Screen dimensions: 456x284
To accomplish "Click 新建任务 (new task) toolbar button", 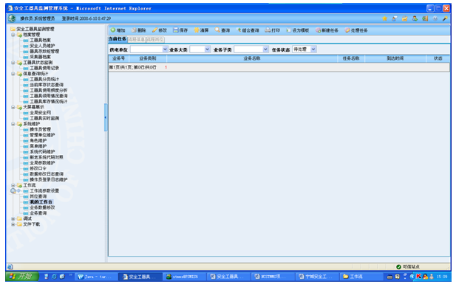I will 327,30.
